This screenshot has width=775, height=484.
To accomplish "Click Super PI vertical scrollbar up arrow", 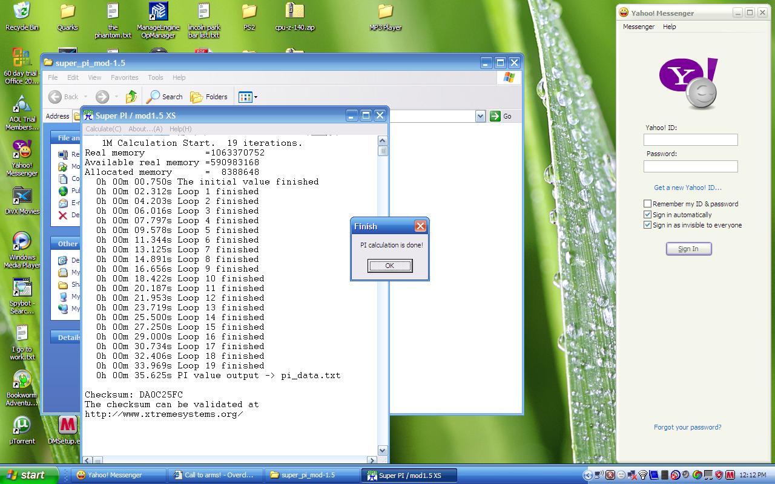I will click(x=382, y=141).
